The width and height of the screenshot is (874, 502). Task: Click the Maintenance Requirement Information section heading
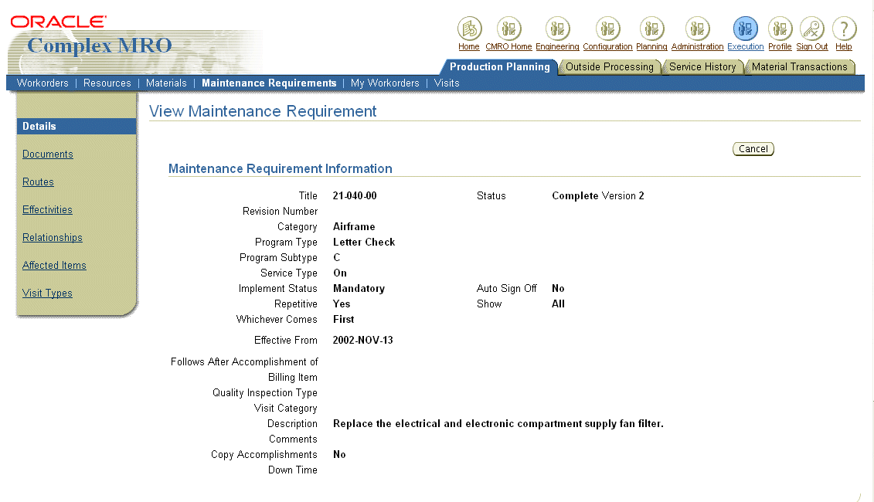point(281,169)
